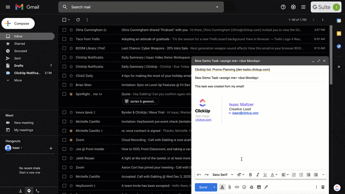Open align dropdown in compose toolbar
345x194 pixels.
coord(285,175)
